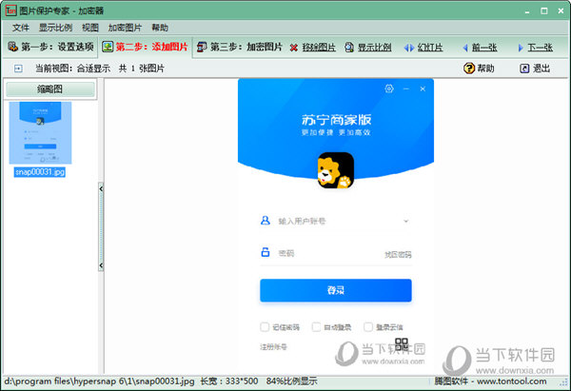Click the exit icon

[524, 68]
